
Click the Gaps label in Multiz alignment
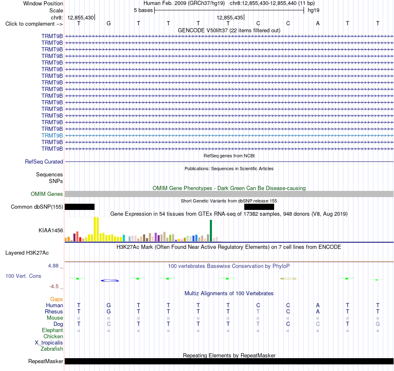56,299
